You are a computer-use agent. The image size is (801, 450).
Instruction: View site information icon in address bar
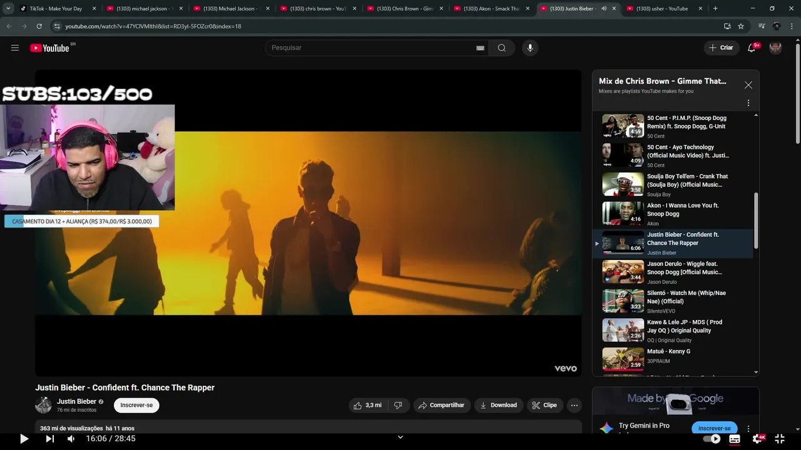pos(57,26)
